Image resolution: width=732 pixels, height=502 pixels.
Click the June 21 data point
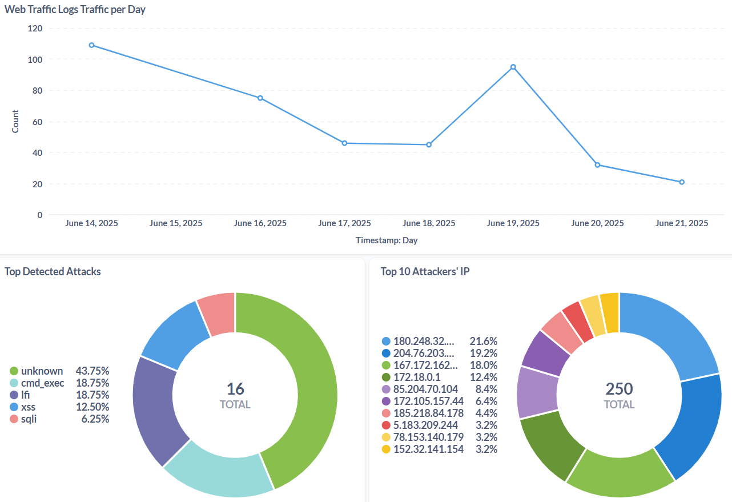coord(682,182)
